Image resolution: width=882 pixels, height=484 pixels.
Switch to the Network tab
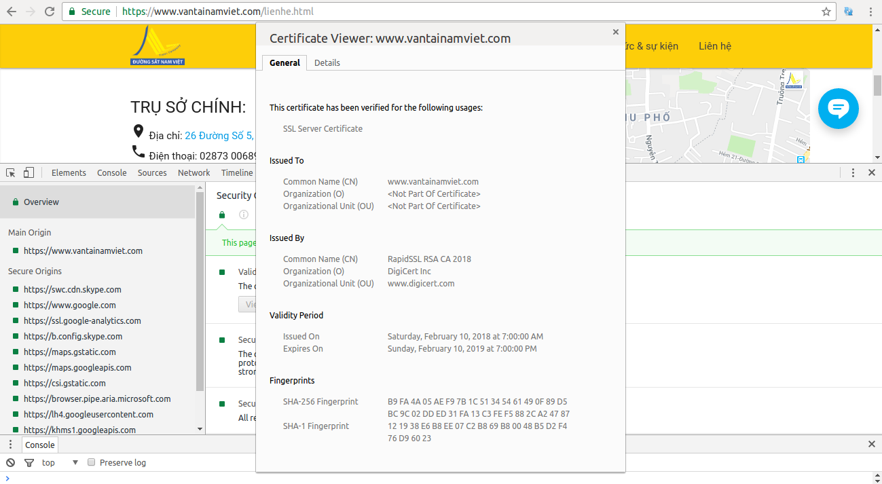click(x=194, y=172)
